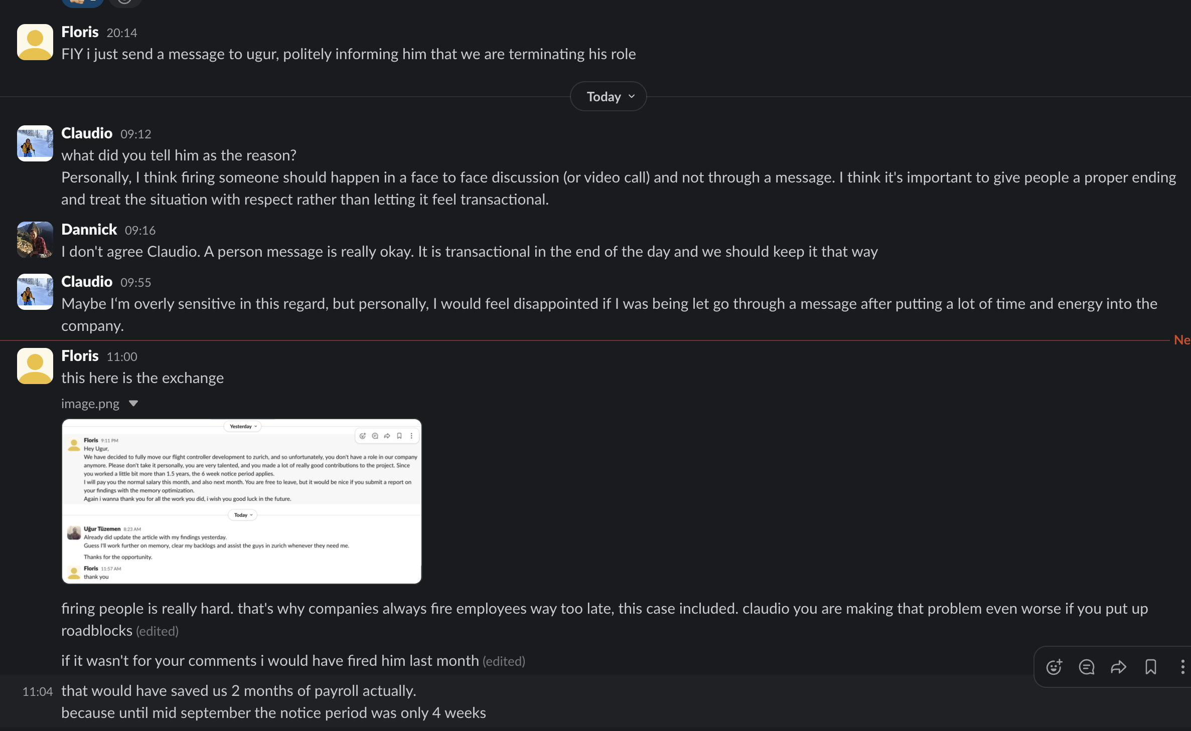Image resolution: width=1191 pixels, height=731 pixels.
Task: Click Floris's avatar on the 11:00 message
Action: (x=35, y=366)
